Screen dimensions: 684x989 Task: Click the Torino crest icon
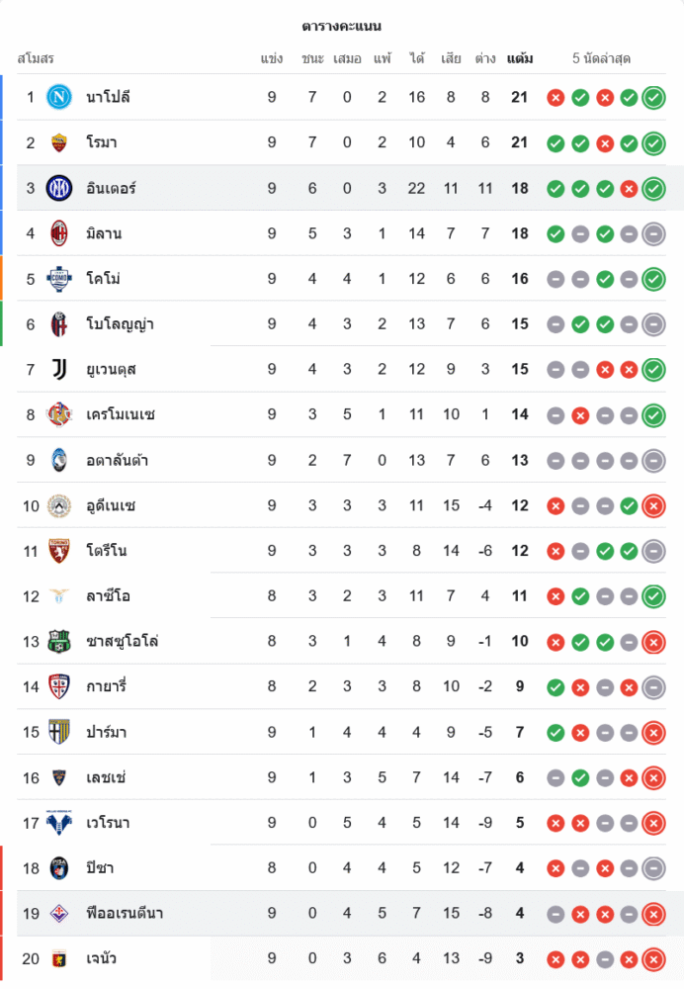pos(59,551)
